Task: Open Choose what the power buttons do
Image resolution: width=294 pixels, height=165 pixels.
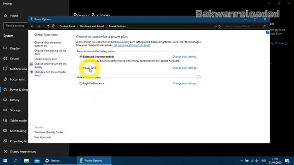Action: pos(48,44)
